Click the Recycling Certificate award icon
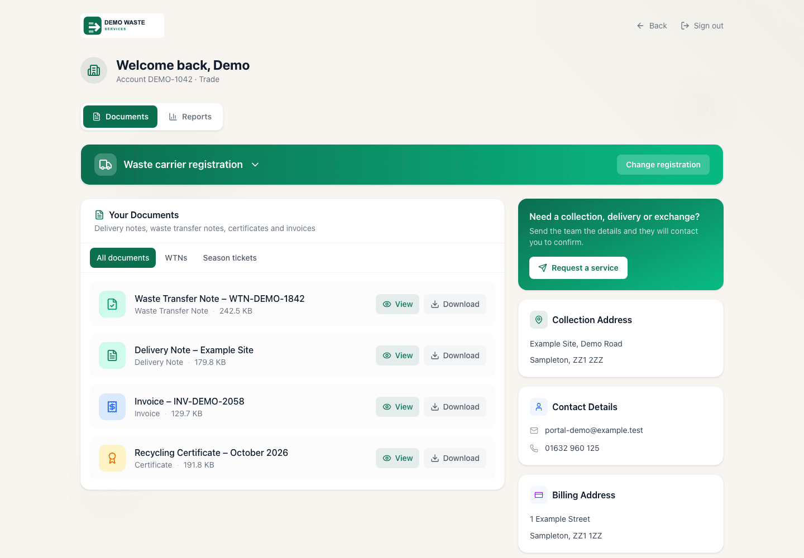This screenshot has width=804, height=558. tap(112, 458)
